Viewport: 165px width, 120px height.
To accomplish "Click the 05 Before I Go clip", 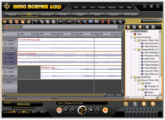I will click(x=81, y=73).
